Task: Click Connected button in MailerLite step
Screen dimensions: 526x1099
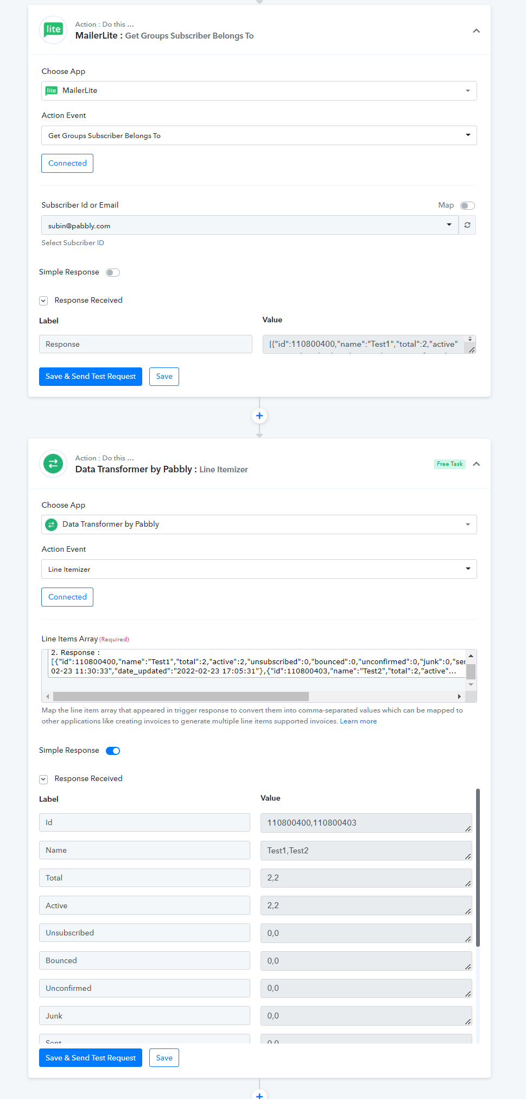Action: (x=67, y=163)
